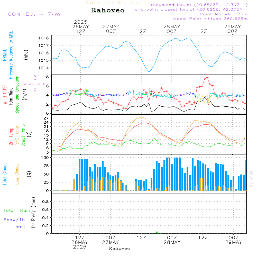Click the 'SFC Temp' orange label

[17, 135]
